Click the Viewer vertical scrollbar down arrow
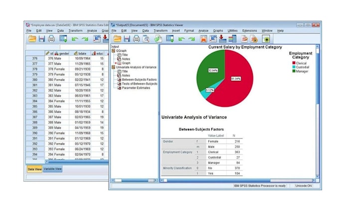This screenshot has width=339, height=216. [318, 177]
